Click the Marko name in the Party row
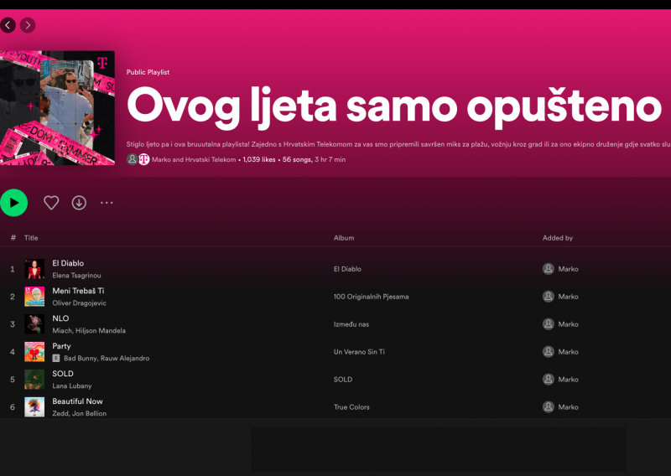Screen dimensions: 671x476 (x=569, y=352)
